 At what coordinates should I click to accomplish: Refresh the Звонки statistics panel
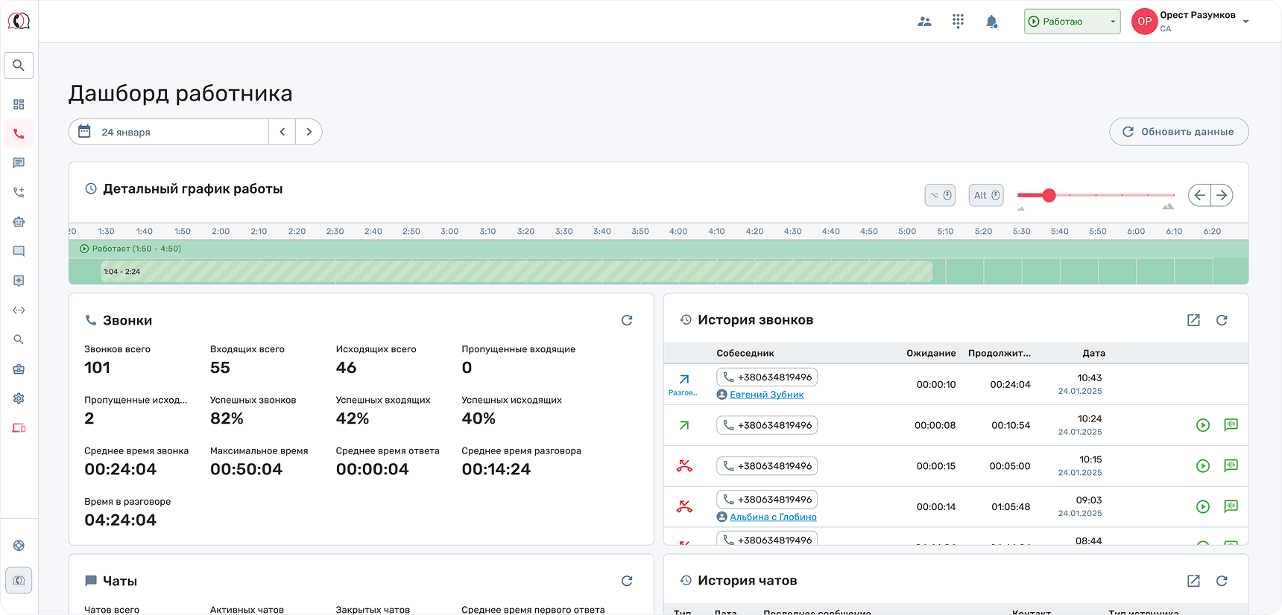click(x=627, y=320)
